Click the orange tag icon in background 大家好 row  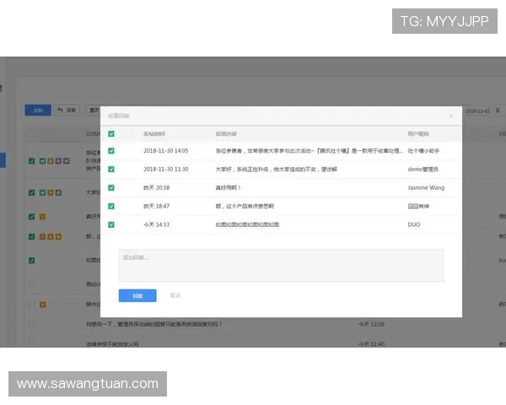tap(51, 192)
